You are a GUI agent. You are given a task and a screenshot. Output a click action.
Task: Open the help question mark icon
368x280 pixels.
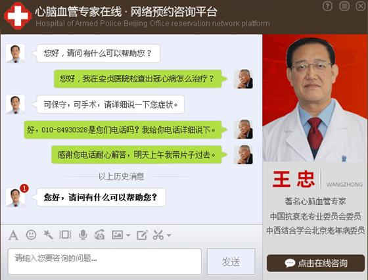tap(327, 6)
